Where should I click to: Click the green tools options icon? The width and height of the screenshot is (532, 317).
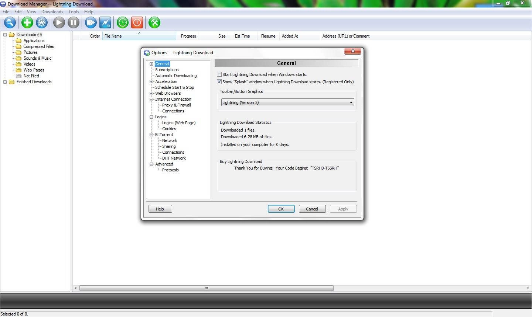(x=154, y=22)
